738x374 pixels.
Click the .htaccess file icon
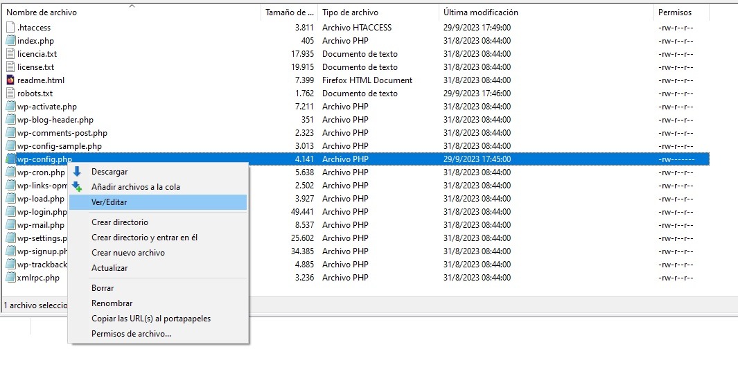pyautogui.click(x=10, y=28)
